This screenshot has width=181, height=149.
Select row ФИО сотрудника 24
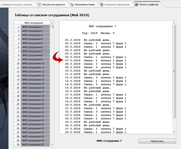click(x=35, y=120)
